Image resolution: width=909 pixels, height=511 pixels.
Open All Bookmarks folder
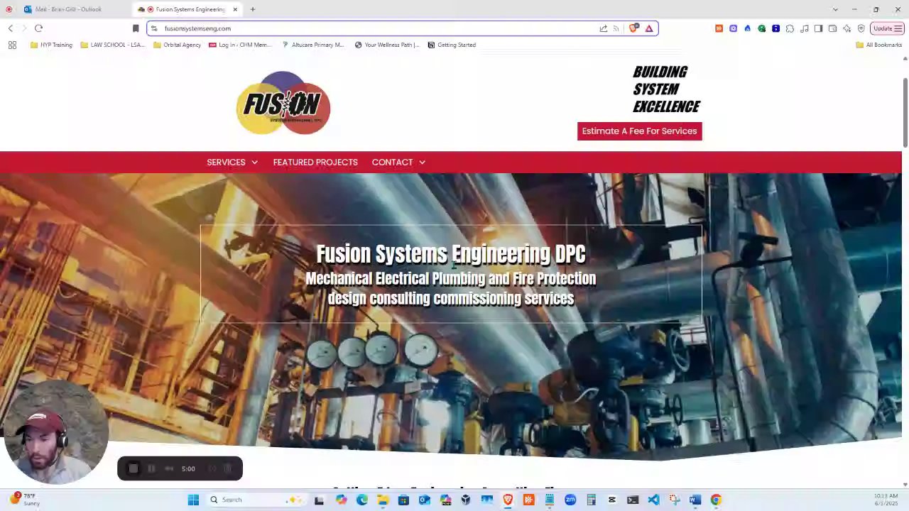pos(879,45)
